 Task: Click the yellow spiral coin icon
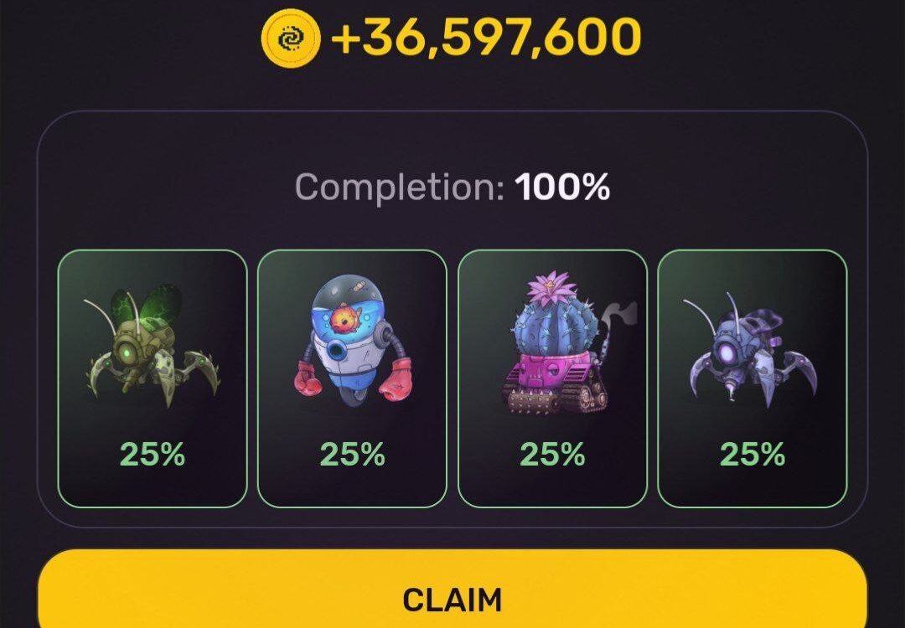pos(291,38)
